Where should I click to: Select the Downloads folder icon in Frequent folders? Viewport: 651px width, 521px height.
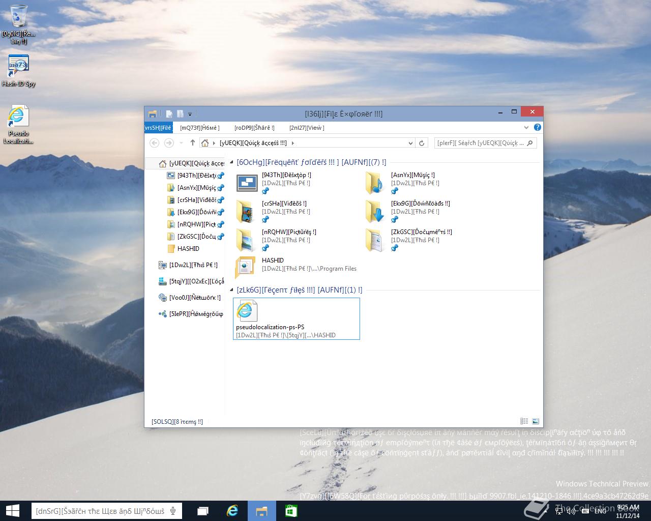pyautogui.click(x=375, y=212)
